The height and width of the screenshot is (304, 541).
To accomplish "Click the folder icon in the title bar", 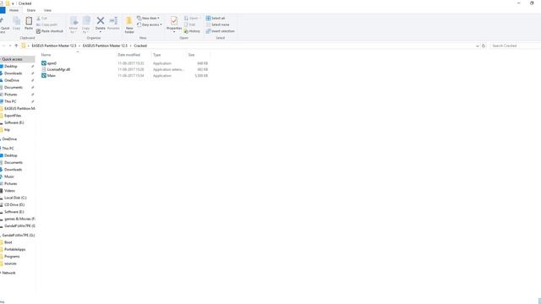I will click(x=8, y=3).
